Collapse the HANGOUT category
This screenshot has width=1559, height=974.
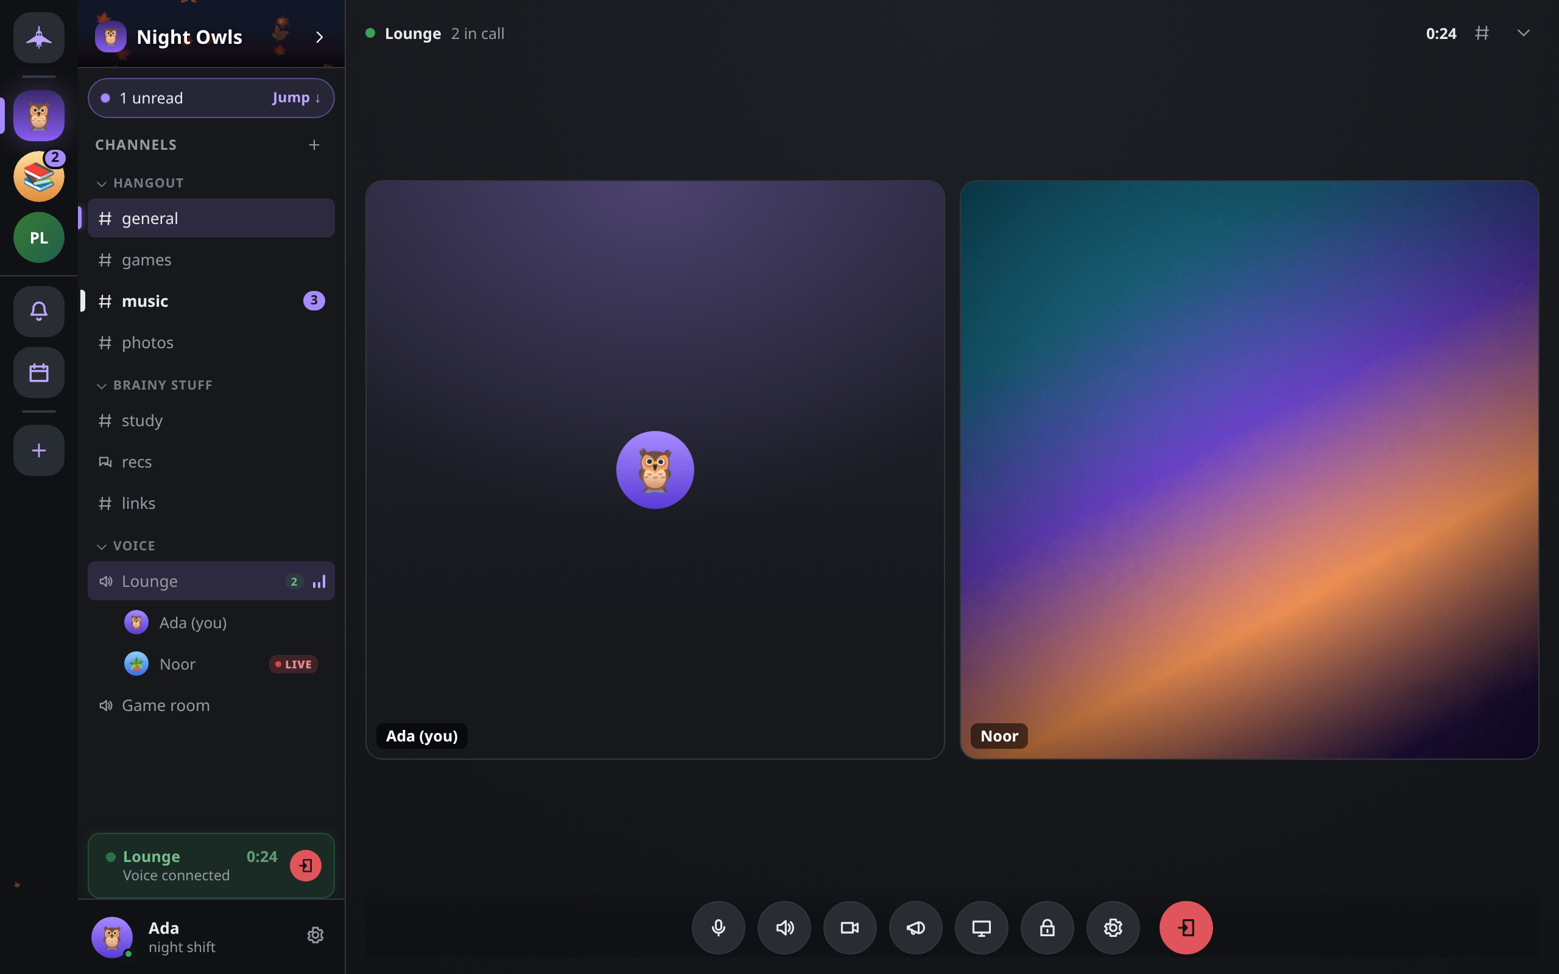[140, 183]
